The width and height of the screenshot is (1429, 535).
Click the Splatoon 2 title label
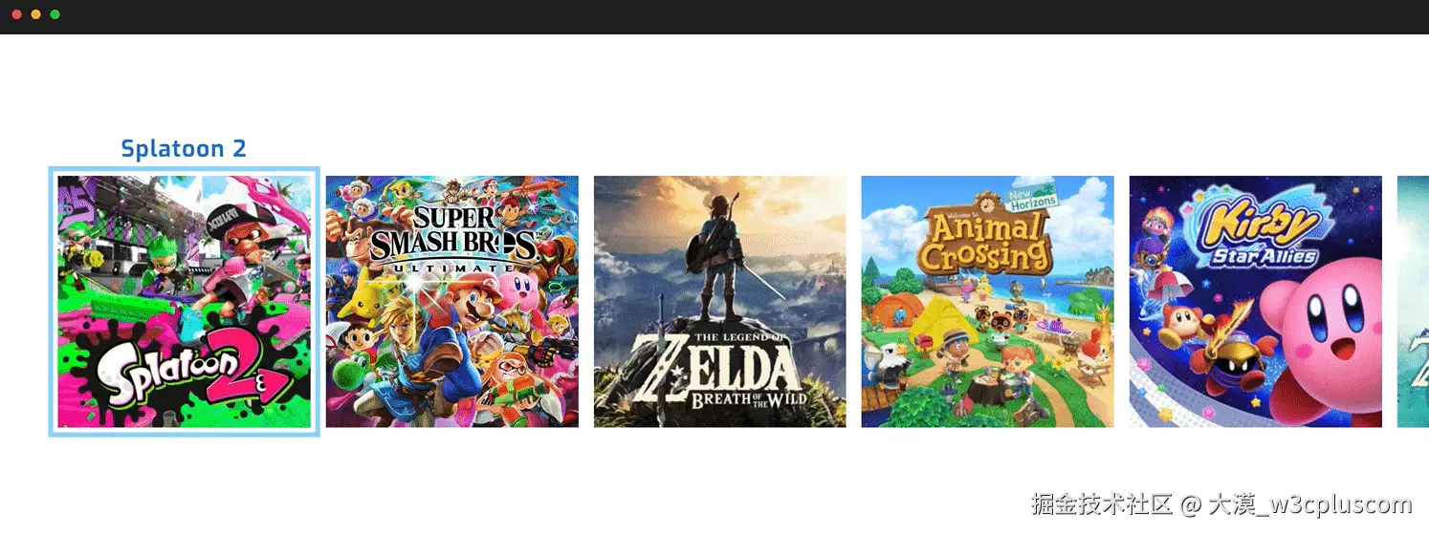click(x=184, y=149)
